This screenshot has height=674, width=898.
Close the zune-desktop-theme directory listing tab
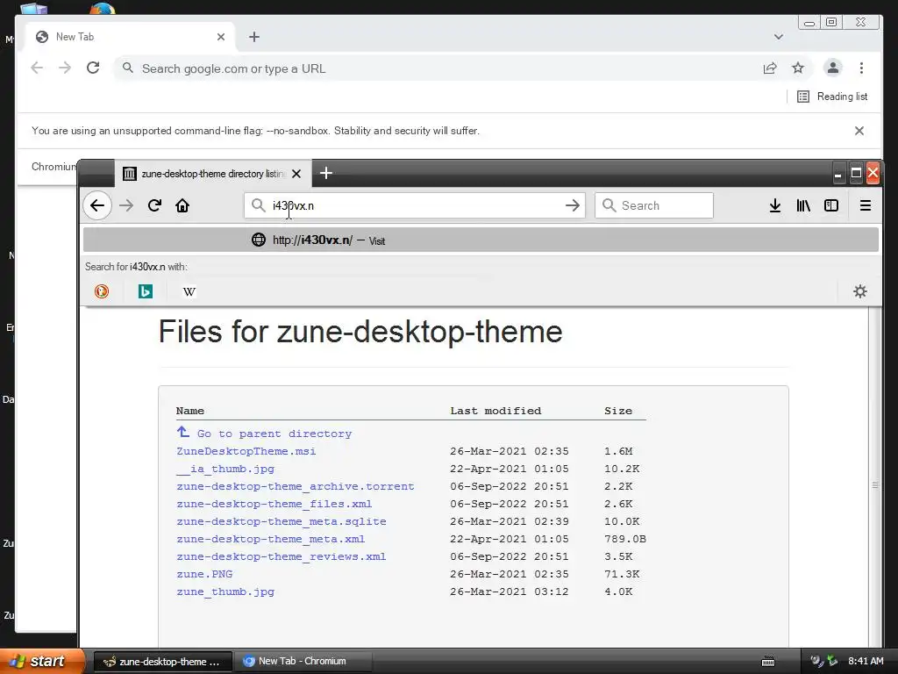coord(296,174)
